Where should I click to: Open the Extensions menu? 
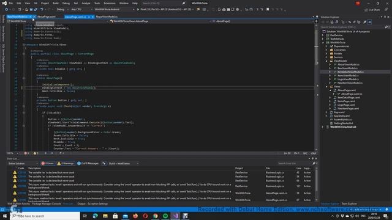[110, 3]
